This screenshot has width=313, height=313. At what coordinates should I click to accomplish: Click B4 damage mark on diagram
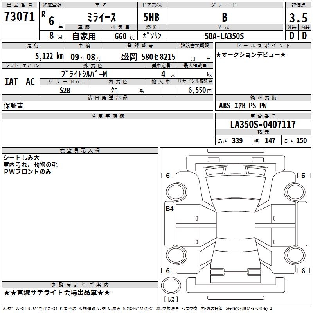[x=169, y=209]
